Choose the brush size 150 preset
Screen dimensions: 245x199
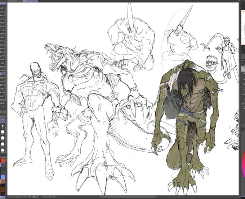tap(3, 139)
